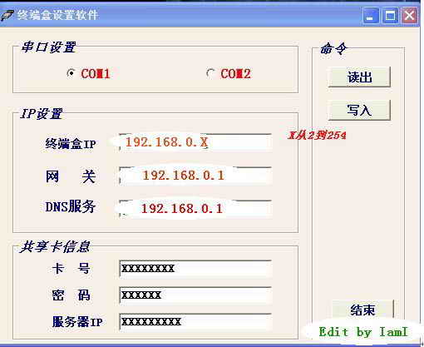424x347 pixels.
Task: Click the 卡号 card number field
Action: tap(195, 269)
